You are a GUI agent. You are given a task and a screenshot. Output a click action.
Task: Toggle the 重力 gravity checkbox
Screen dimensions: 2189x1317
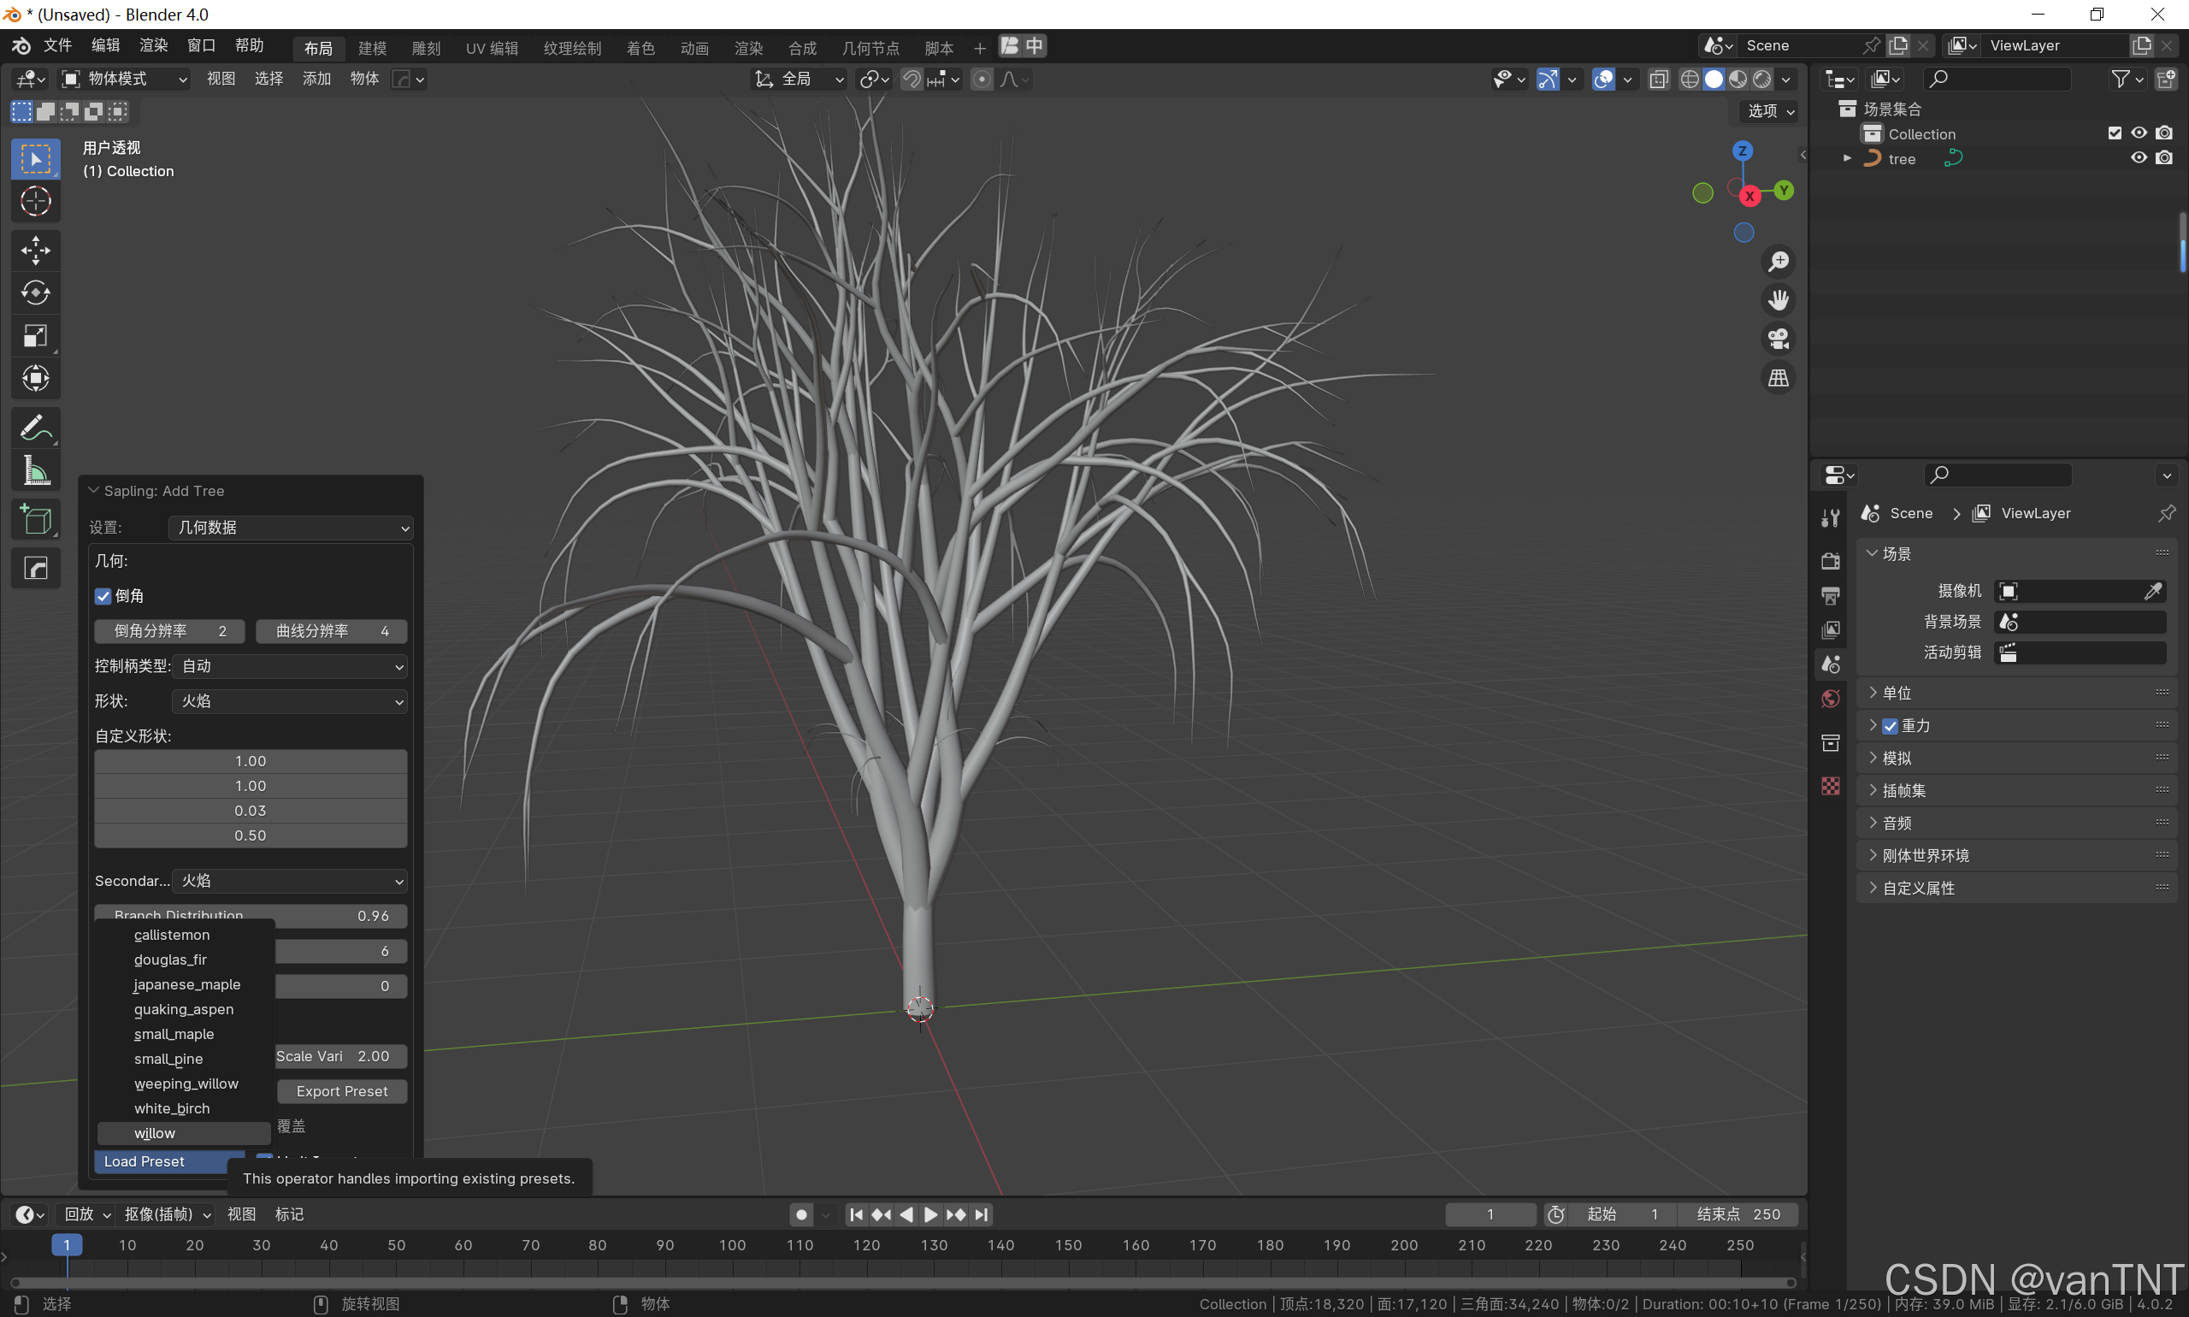click(x=1890, y=726)
